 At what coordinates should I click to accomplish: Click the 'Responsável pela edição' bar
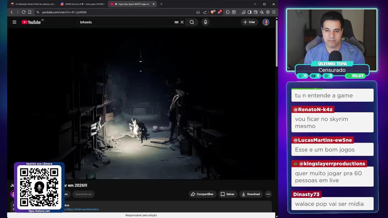tap(141, 215)
